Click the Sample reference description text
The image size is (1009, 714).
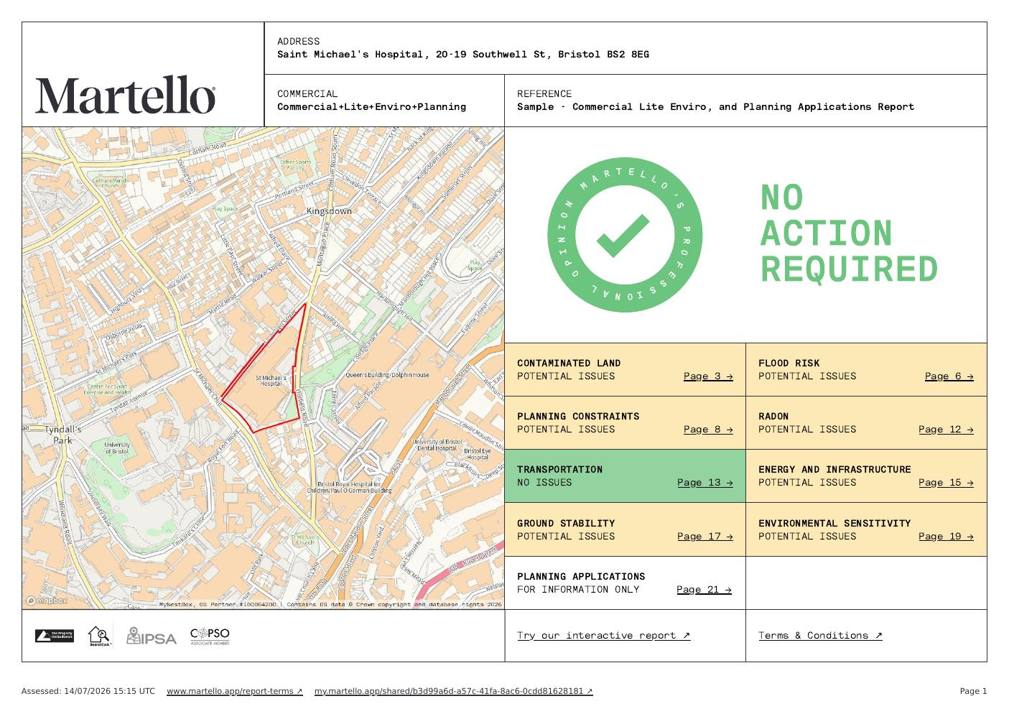tap(715, 106)
